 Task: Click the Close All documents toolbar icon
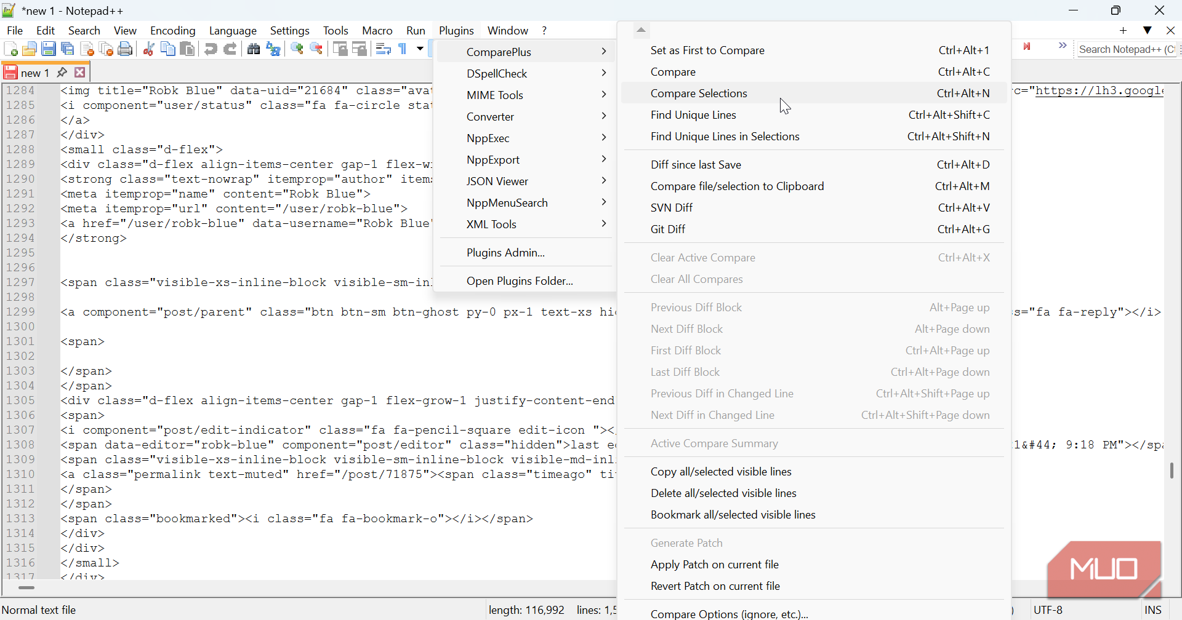point(107,49)
